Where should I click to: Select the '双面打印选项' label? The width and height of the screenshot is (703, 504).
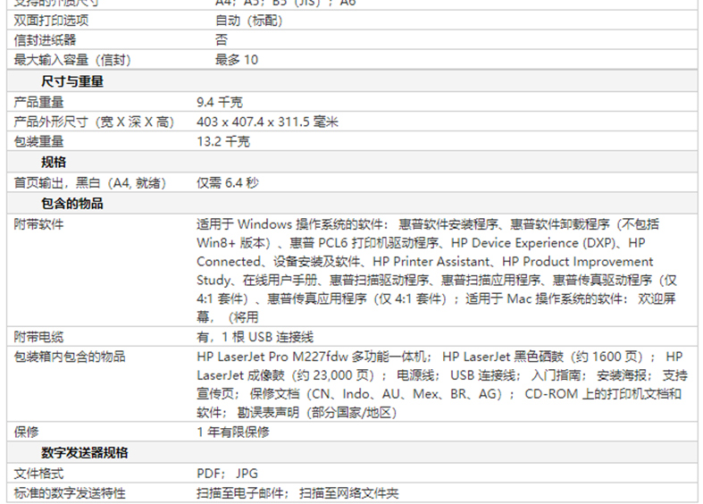point(51,21)
